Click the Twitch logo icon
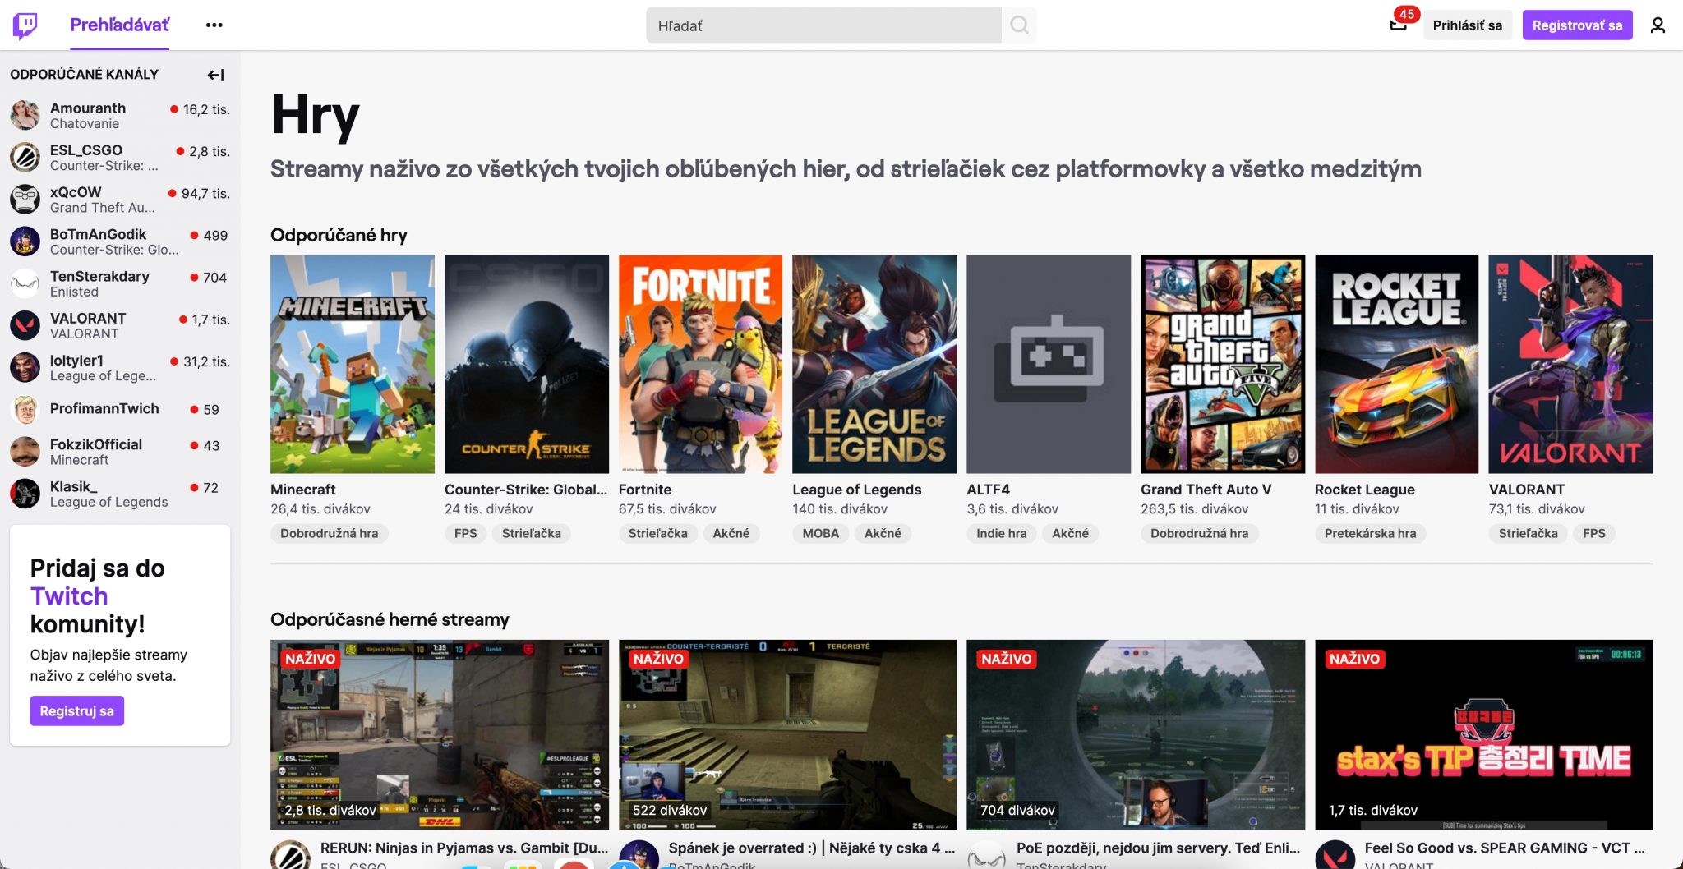This screenshot has height=869, width=1683. pyautogui.click(x=25, y=25)
